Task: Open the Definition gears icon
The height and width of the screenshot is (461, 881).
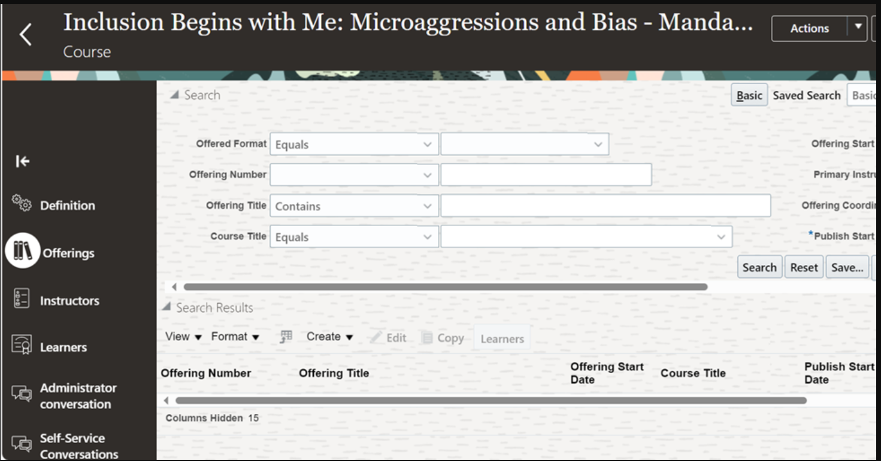Action: (22, 203)
